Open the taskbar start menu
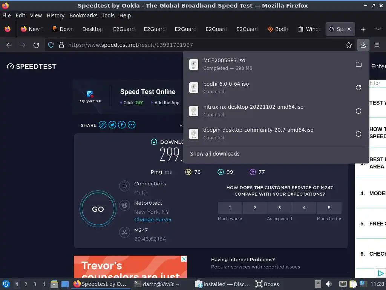 6,284
